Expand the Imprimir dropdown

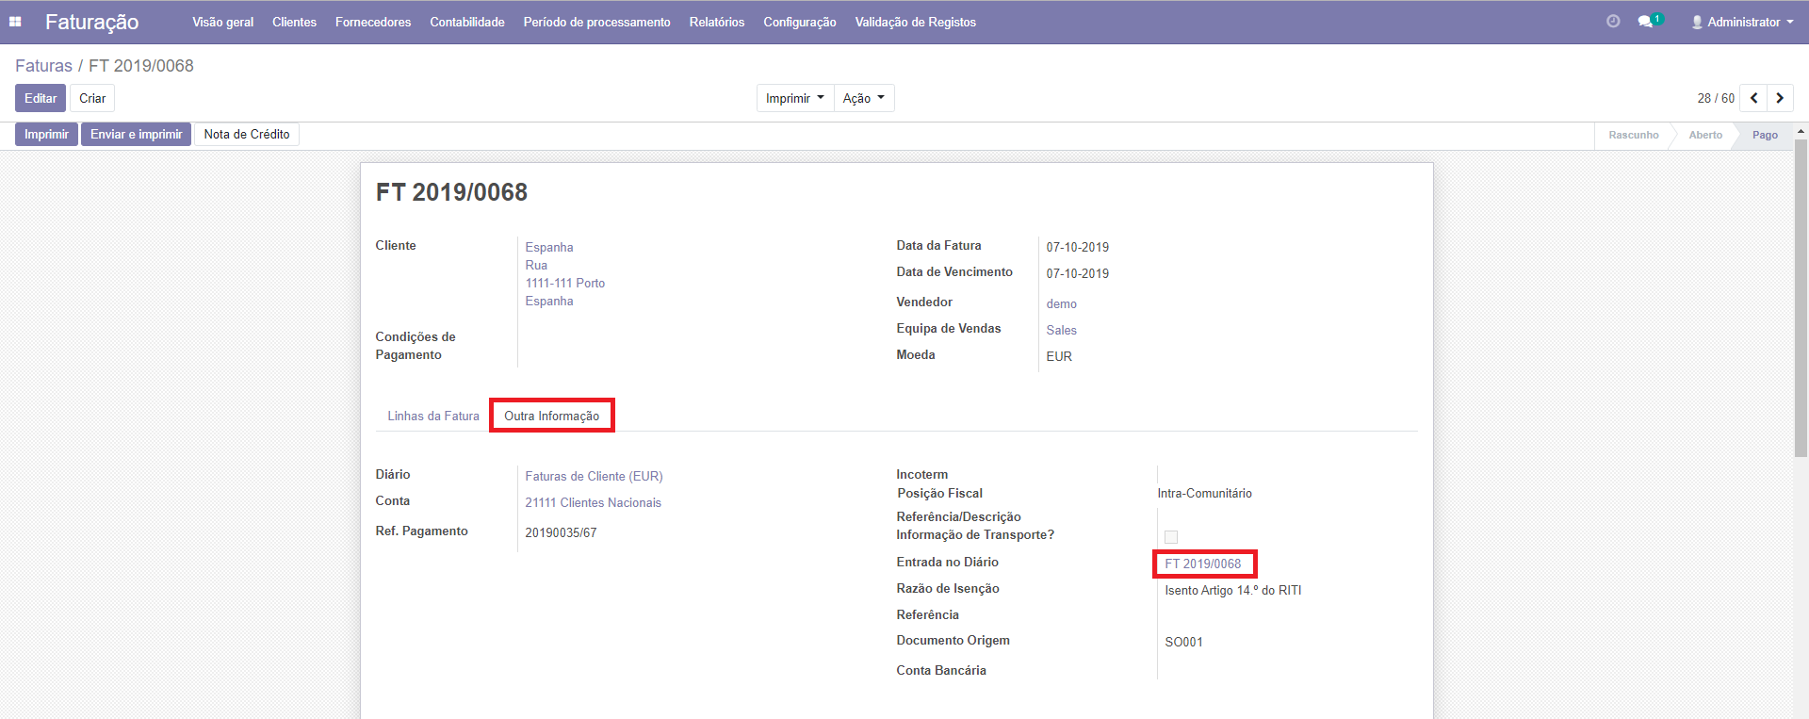click(x=794, y=98)
